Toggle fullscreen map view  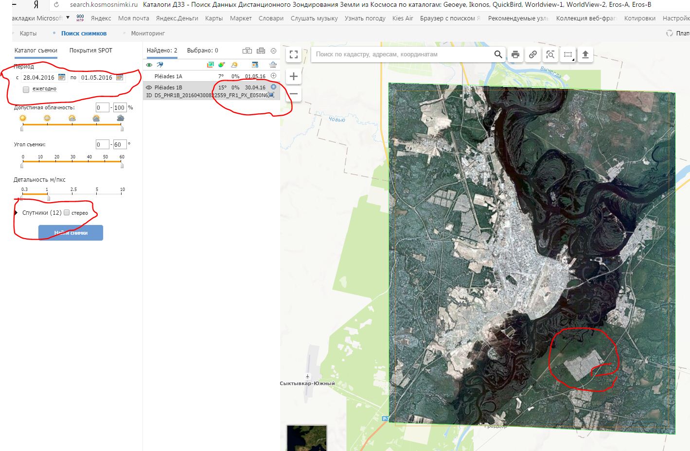point(294,54)
